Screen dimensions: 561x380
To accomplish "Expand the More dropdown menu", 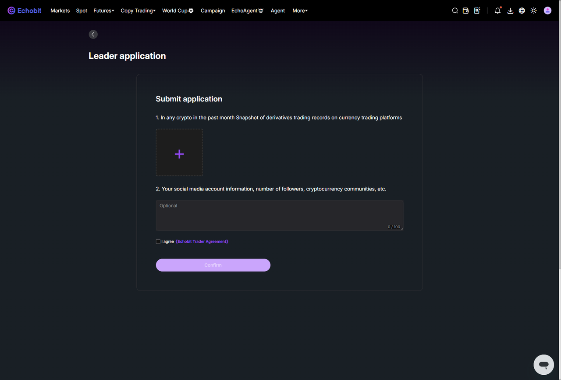I will [x=300, y=11].
